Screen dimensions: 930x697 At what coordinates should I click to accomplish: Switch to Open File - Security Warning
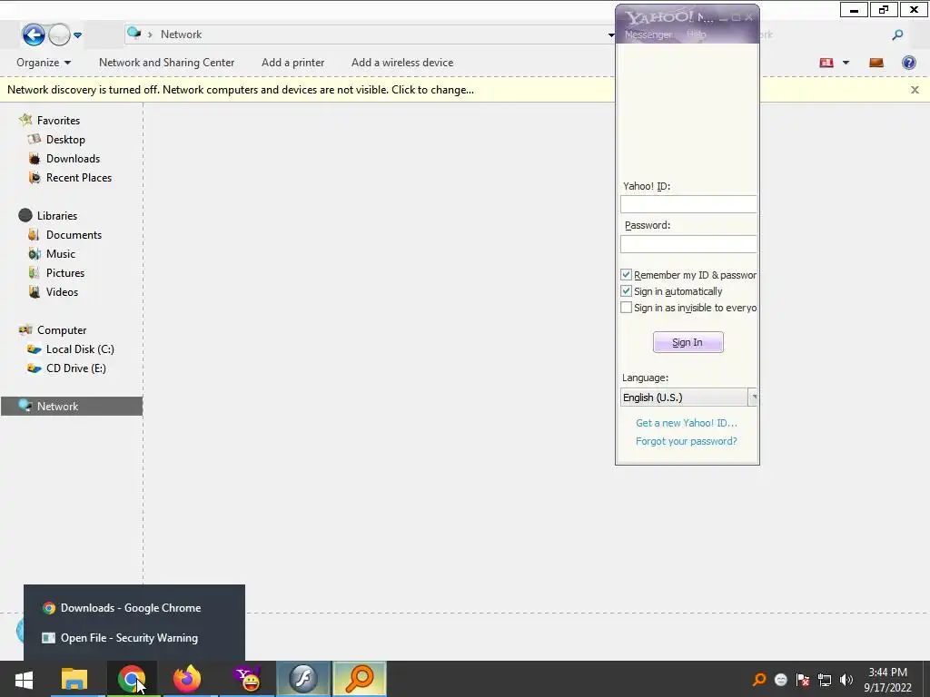134,638
